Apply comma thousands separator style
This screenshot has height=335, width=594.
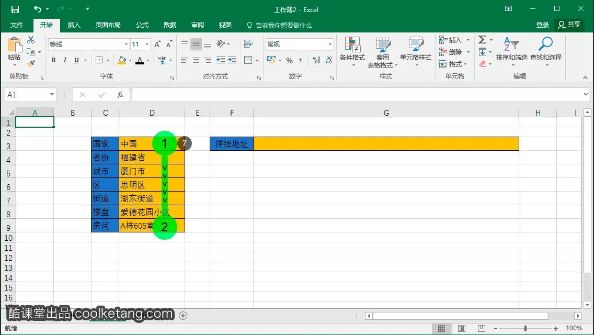coord(301,60)
